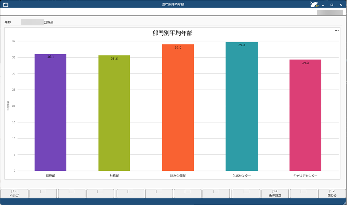This screenshot has width=347, height=205.
Task: Click the 40 value on the y-axis
Action: coord(14,41)
